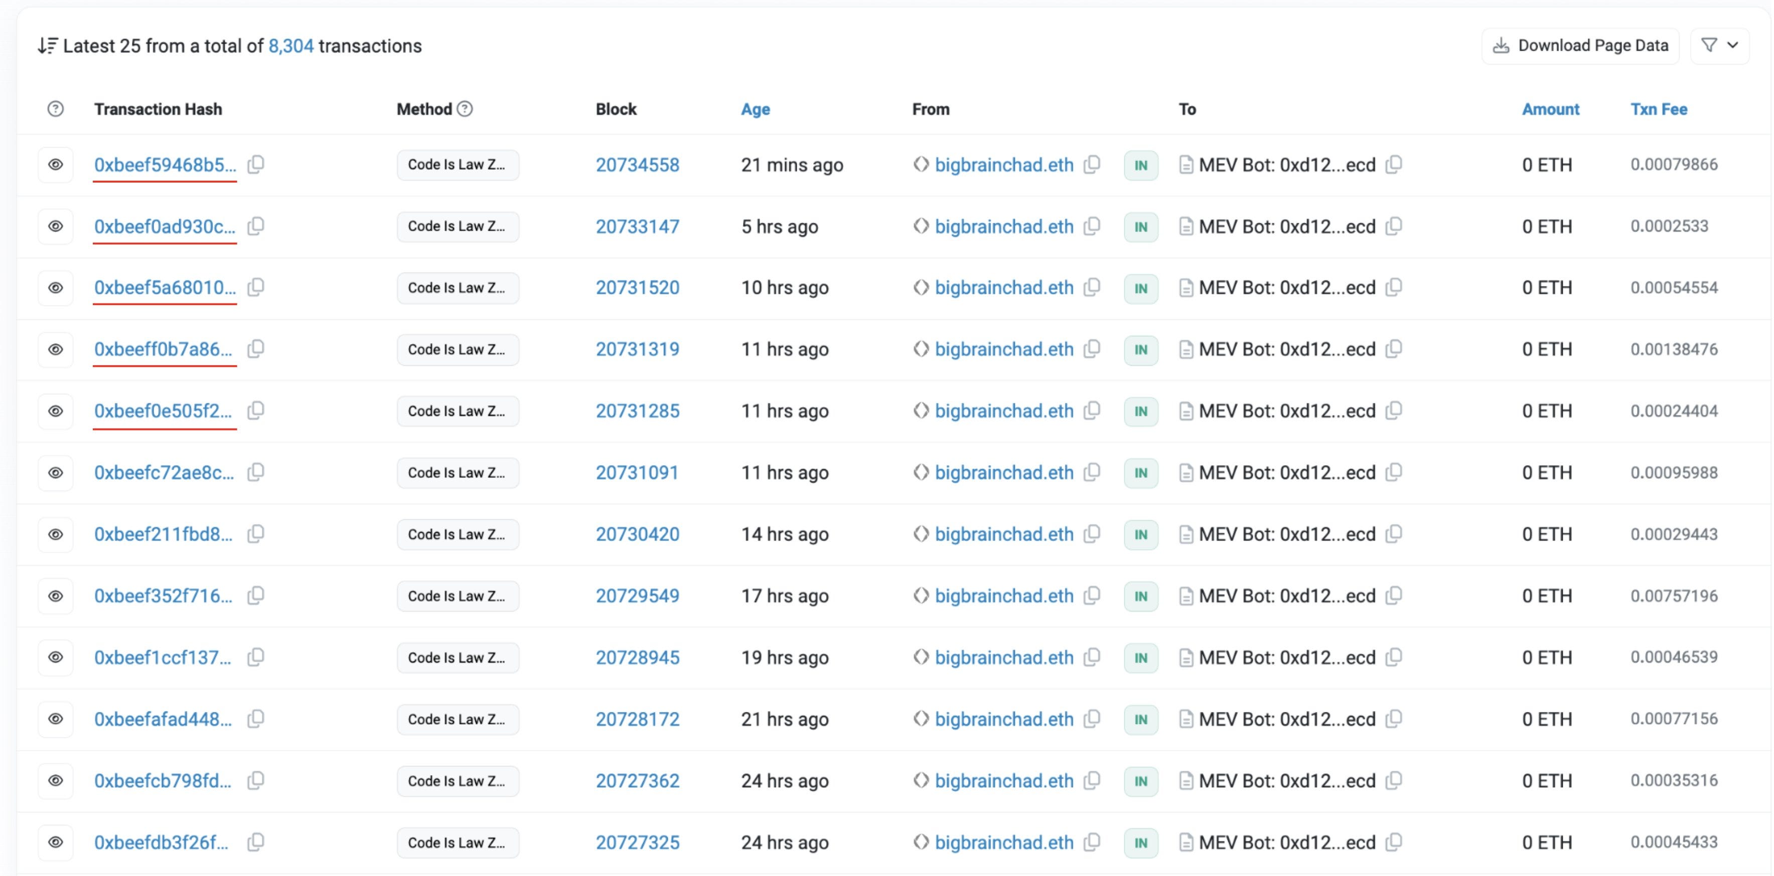Click the sort icon before Latest 25

[x=48, y=46]
